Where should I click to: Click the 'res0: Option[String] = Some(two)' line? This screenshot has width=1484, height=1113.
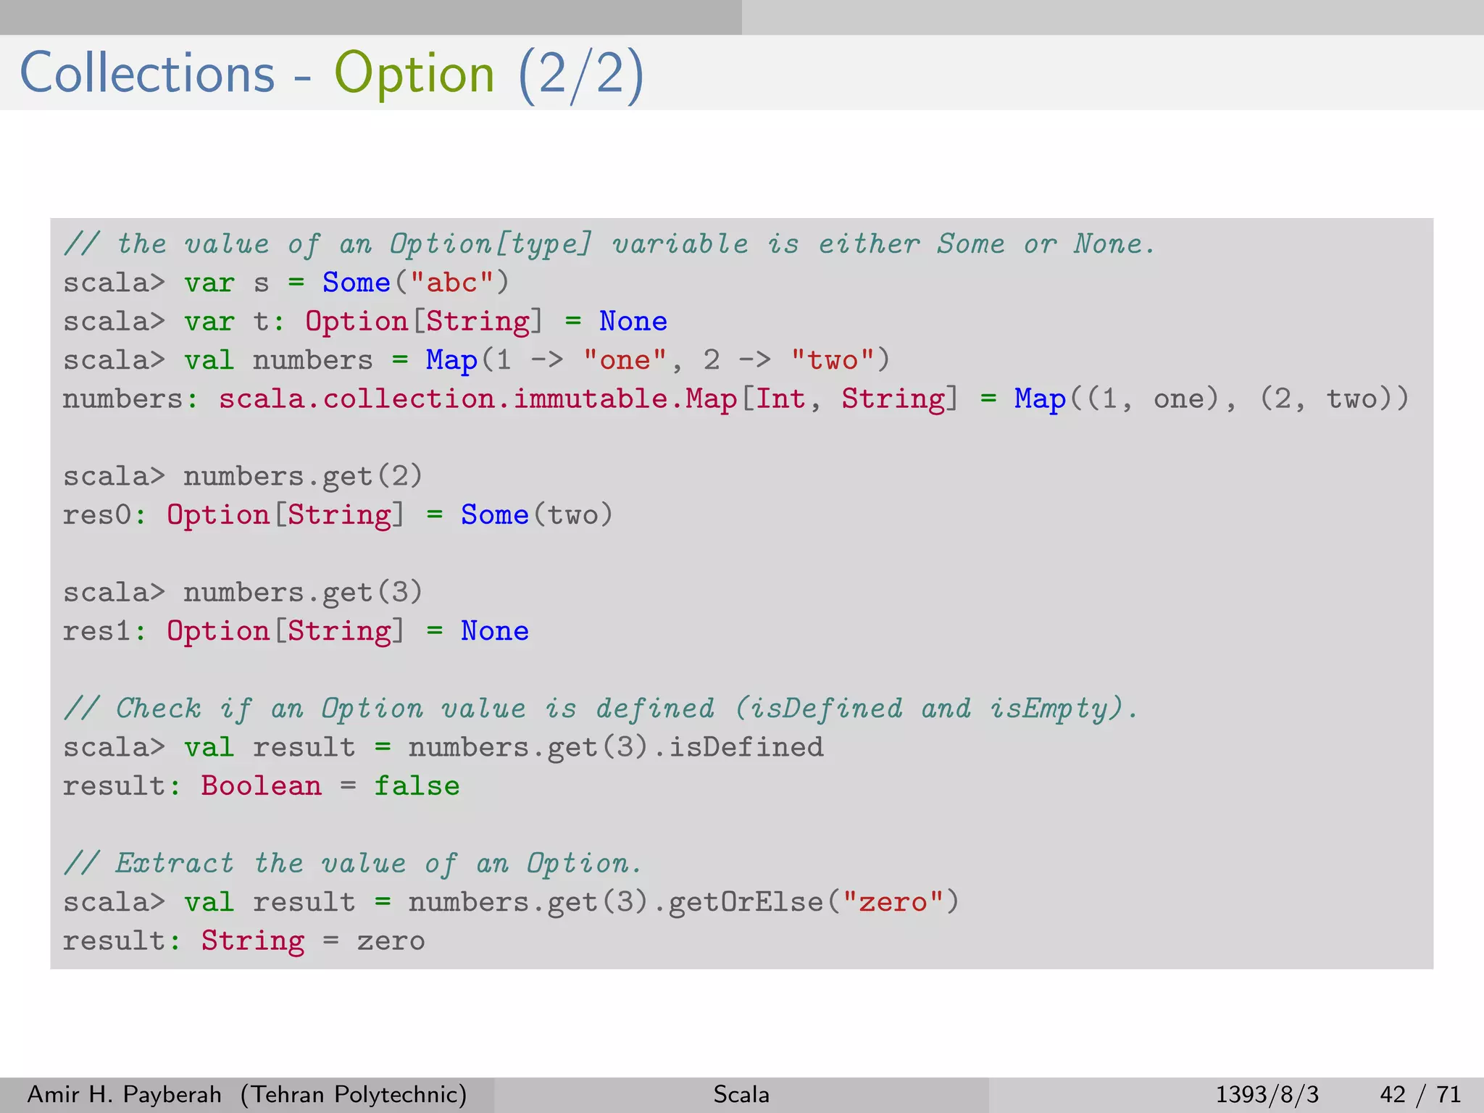[x=338, y=515]
